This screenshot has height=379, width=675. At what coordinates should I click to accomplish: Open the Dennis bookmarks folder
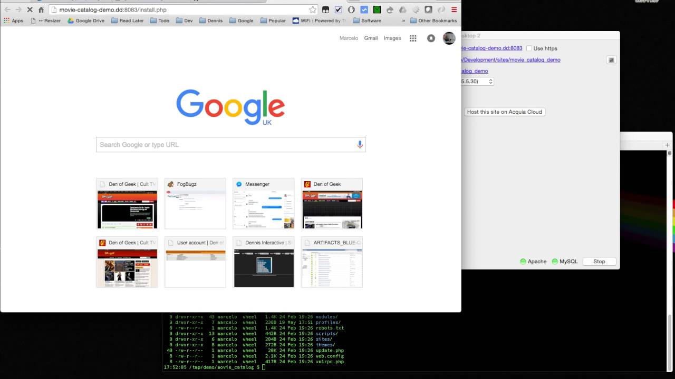point(211,21)
